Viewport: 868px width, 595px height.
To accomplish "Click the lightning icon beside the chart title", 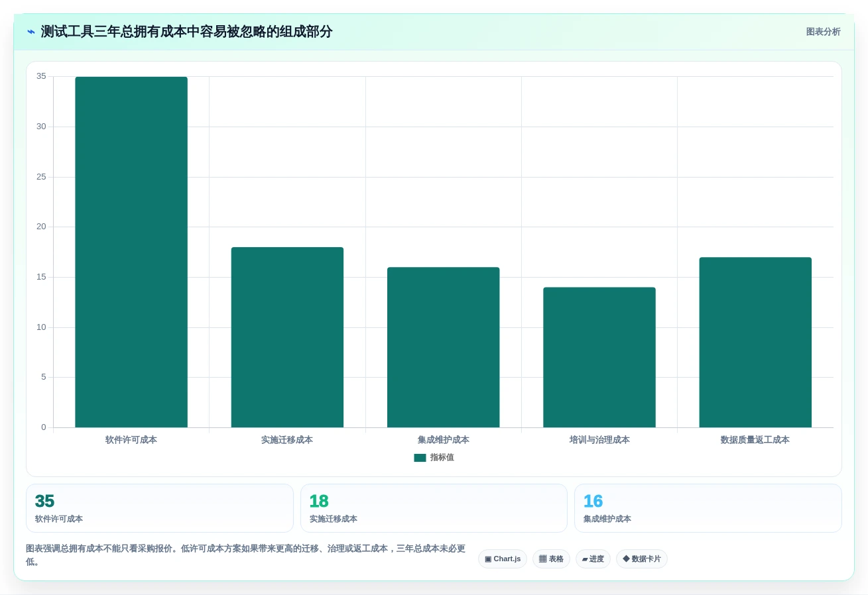I will pyautogui.click(x=31, y=32).
